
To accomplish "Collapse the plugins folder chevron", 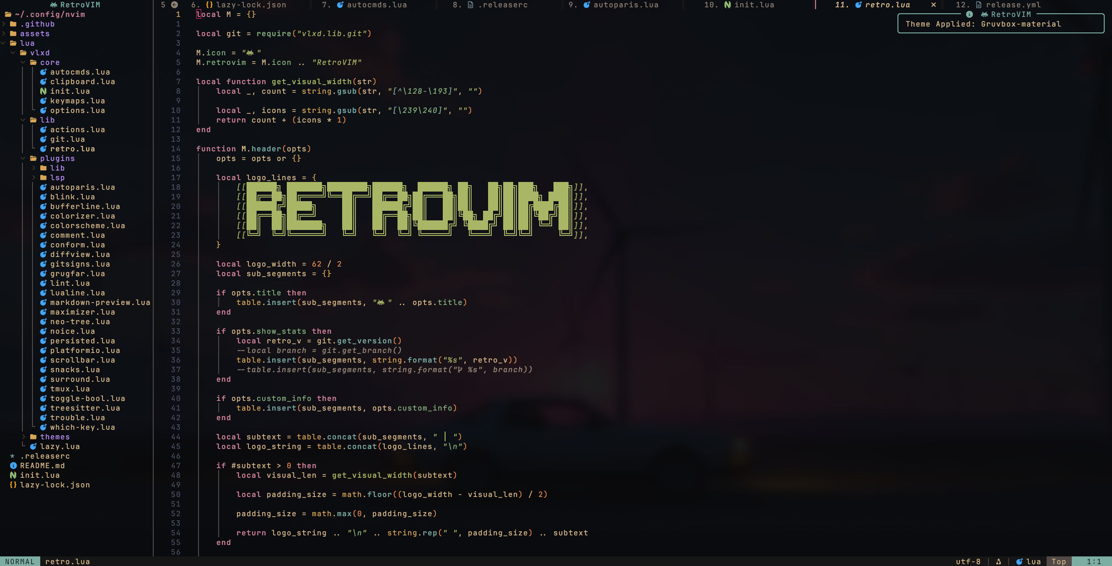I will pos(24,158).
